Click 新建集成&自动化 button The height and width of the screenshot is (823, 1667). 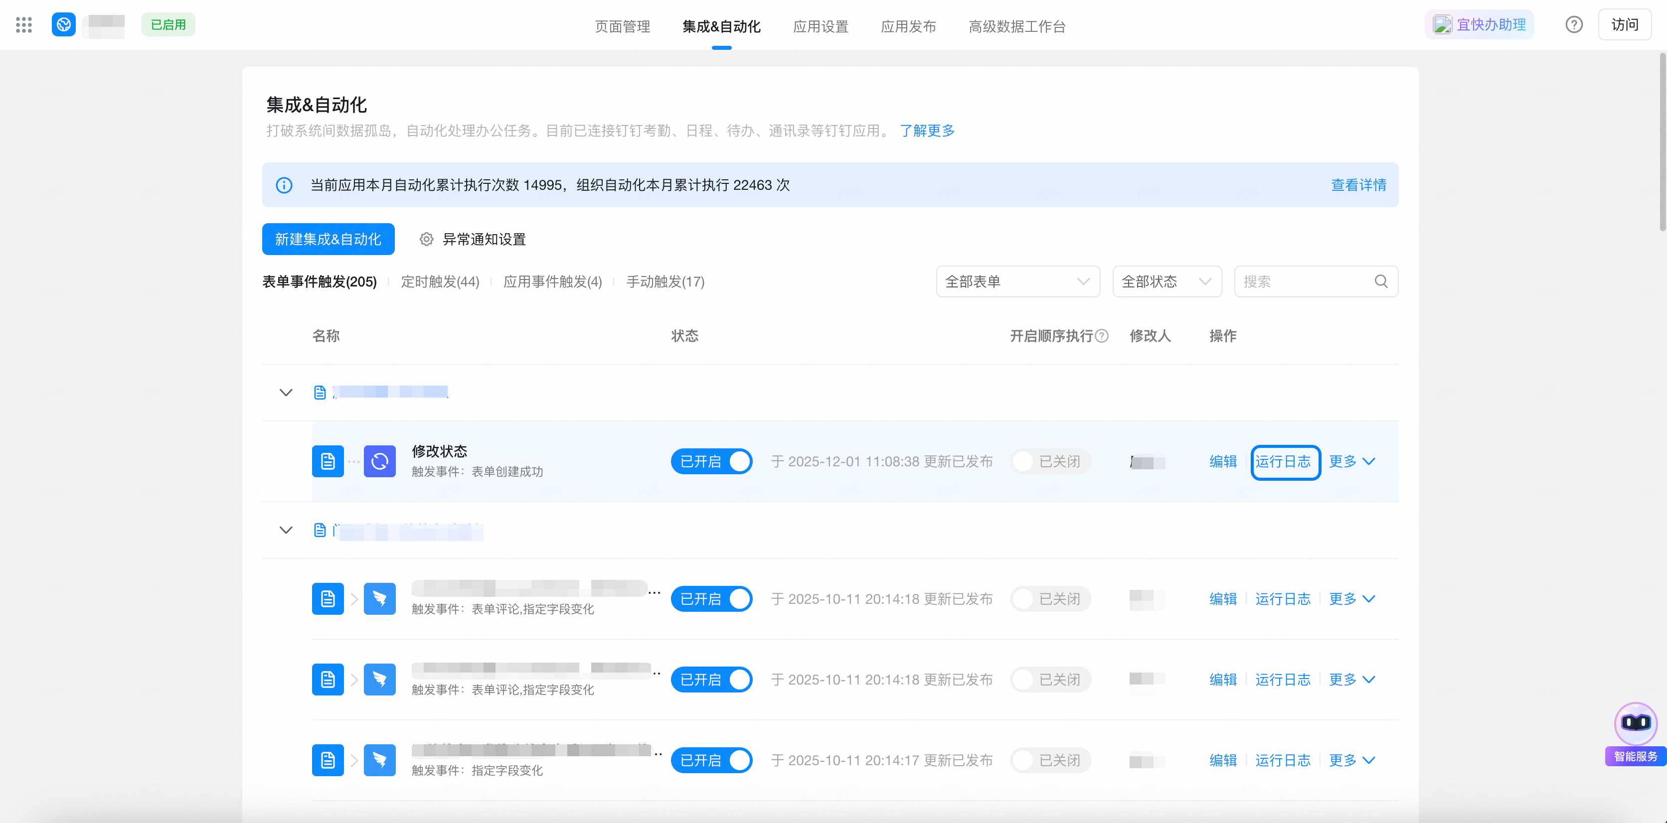(x=328, y=239)
